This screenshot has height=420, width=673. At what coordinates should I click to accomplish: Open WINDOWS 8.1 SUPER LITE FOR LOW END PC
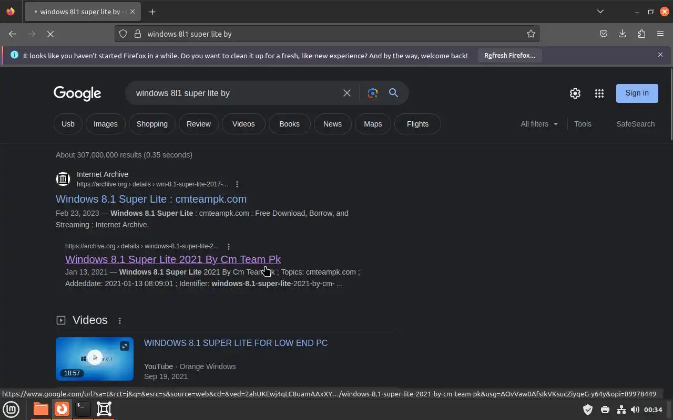[236, 343]
